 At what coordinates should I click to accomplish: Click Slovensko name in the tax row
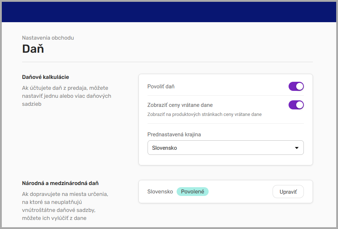[160, 192]
